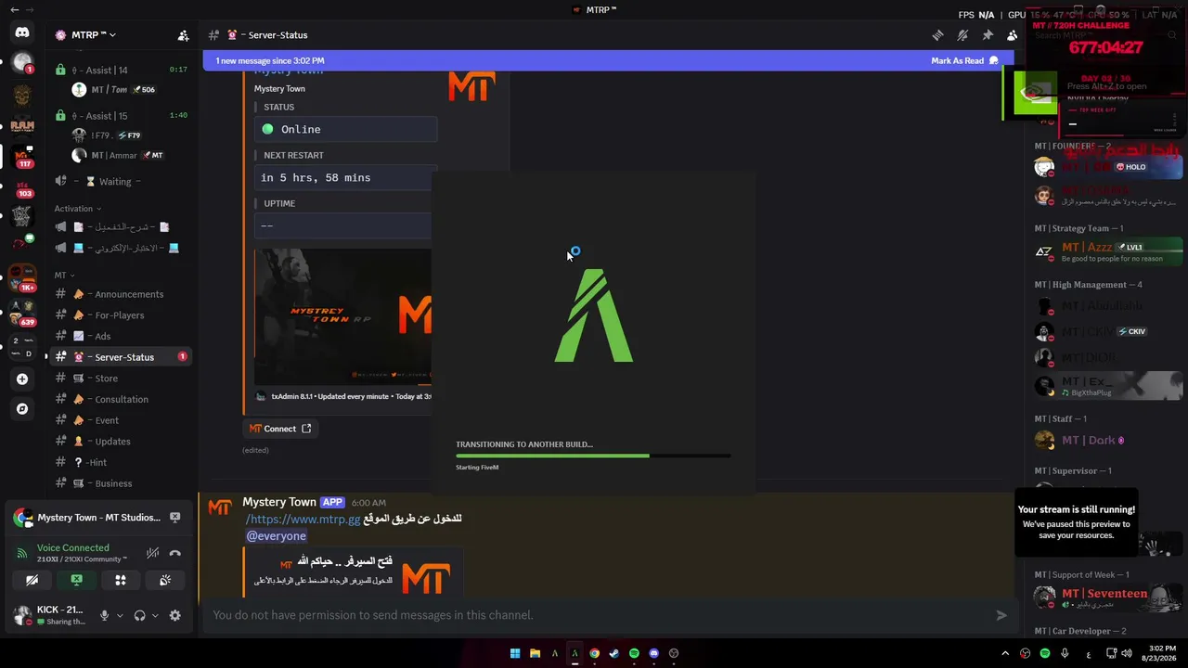
Task: Open the Updates channel
Action: point(121,442)
